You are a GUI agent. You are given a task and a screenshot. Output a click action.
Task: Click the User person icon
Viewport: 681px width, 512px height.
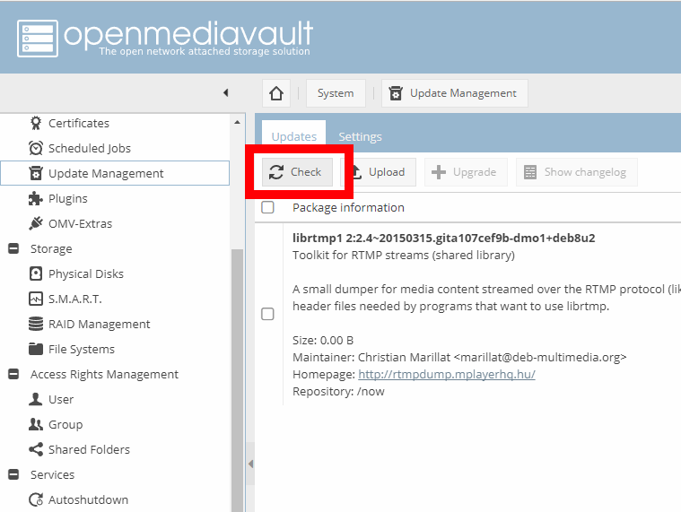pos(36,399)
